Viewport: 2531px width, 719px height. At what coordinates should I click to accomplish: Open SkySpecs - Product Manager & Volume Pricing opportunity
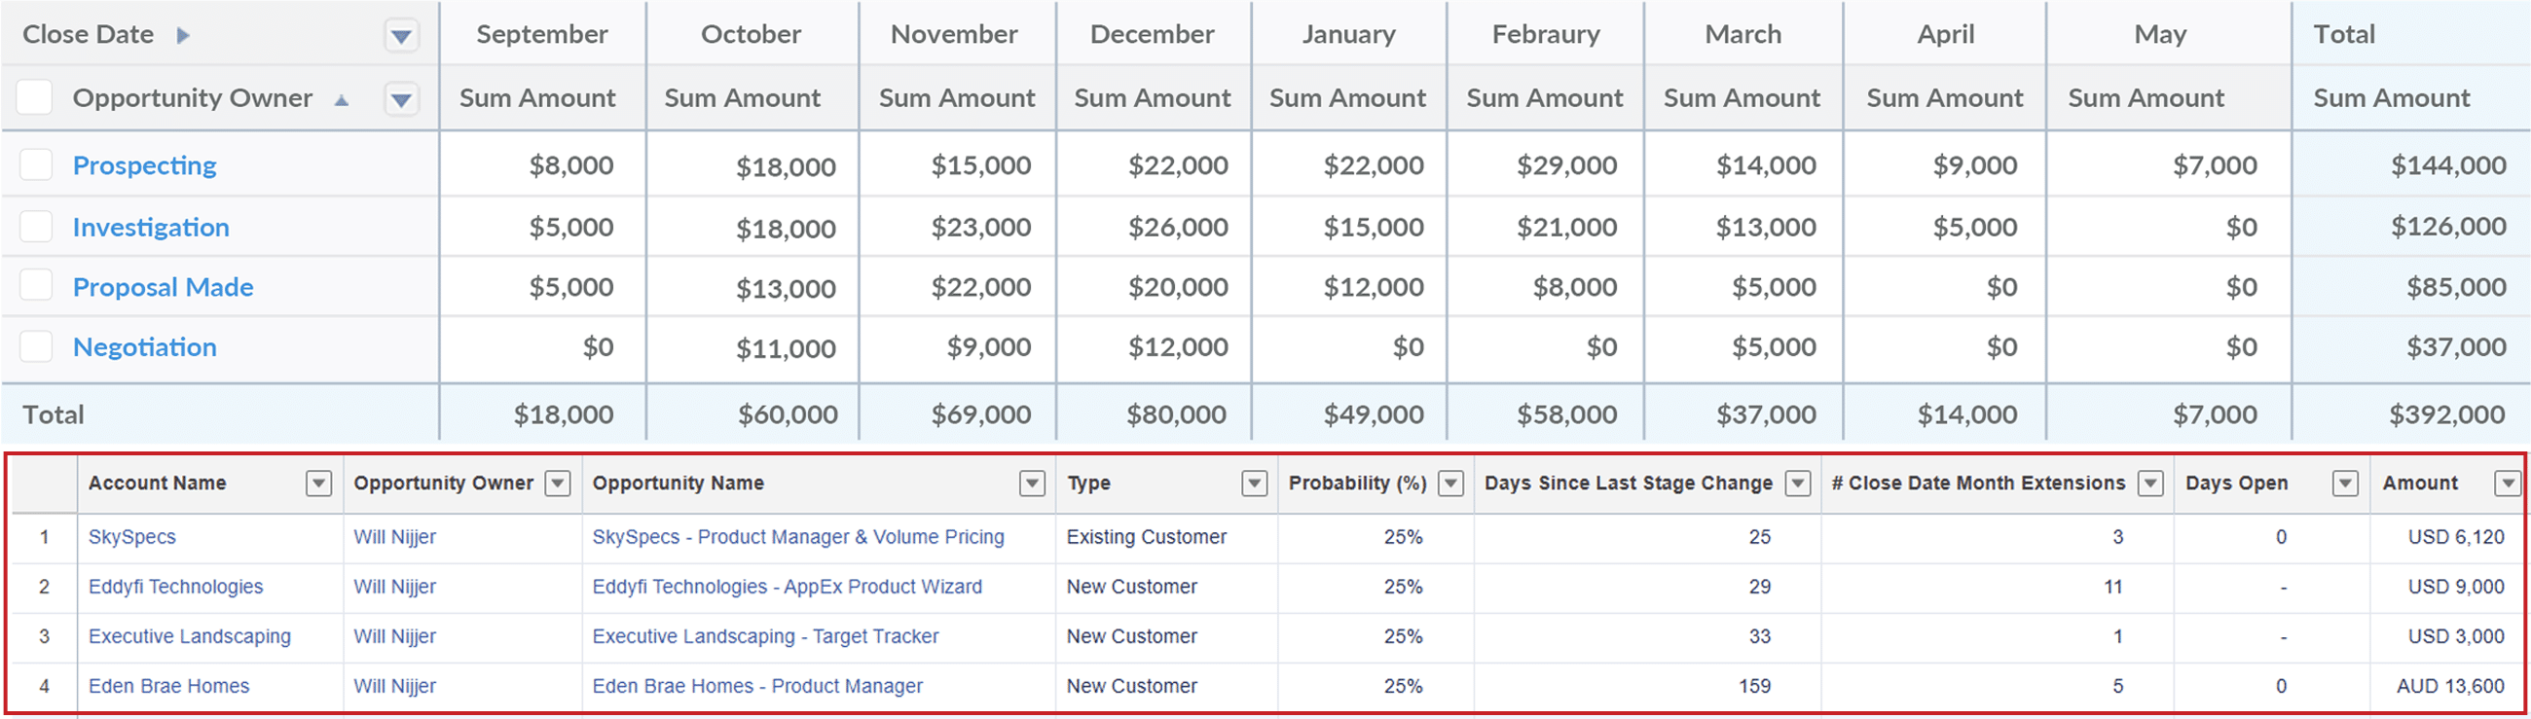(798, 537)
